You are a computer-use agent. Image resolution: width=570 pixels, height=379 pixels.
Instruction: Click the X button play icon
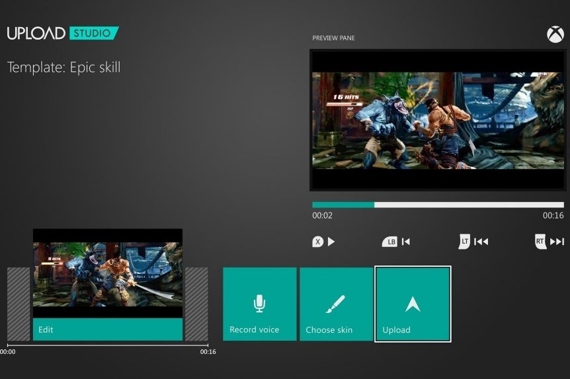click(x=323, y=242)
